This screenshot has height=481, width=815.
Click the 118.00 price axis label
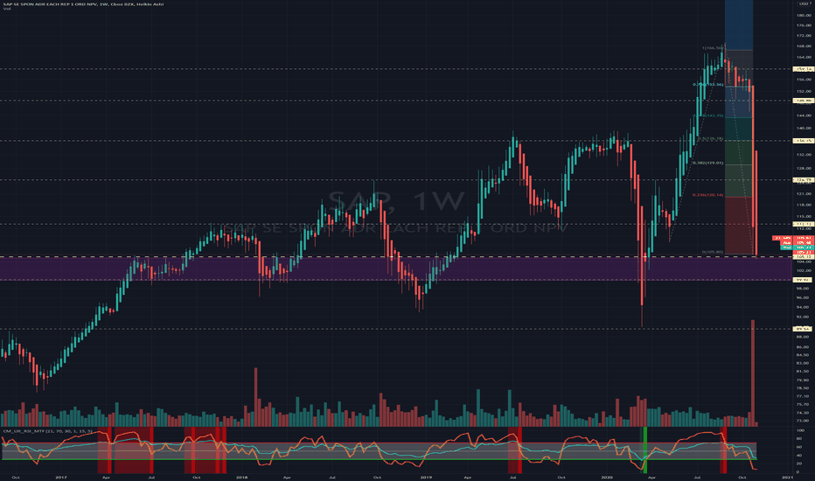click(804, 205)
